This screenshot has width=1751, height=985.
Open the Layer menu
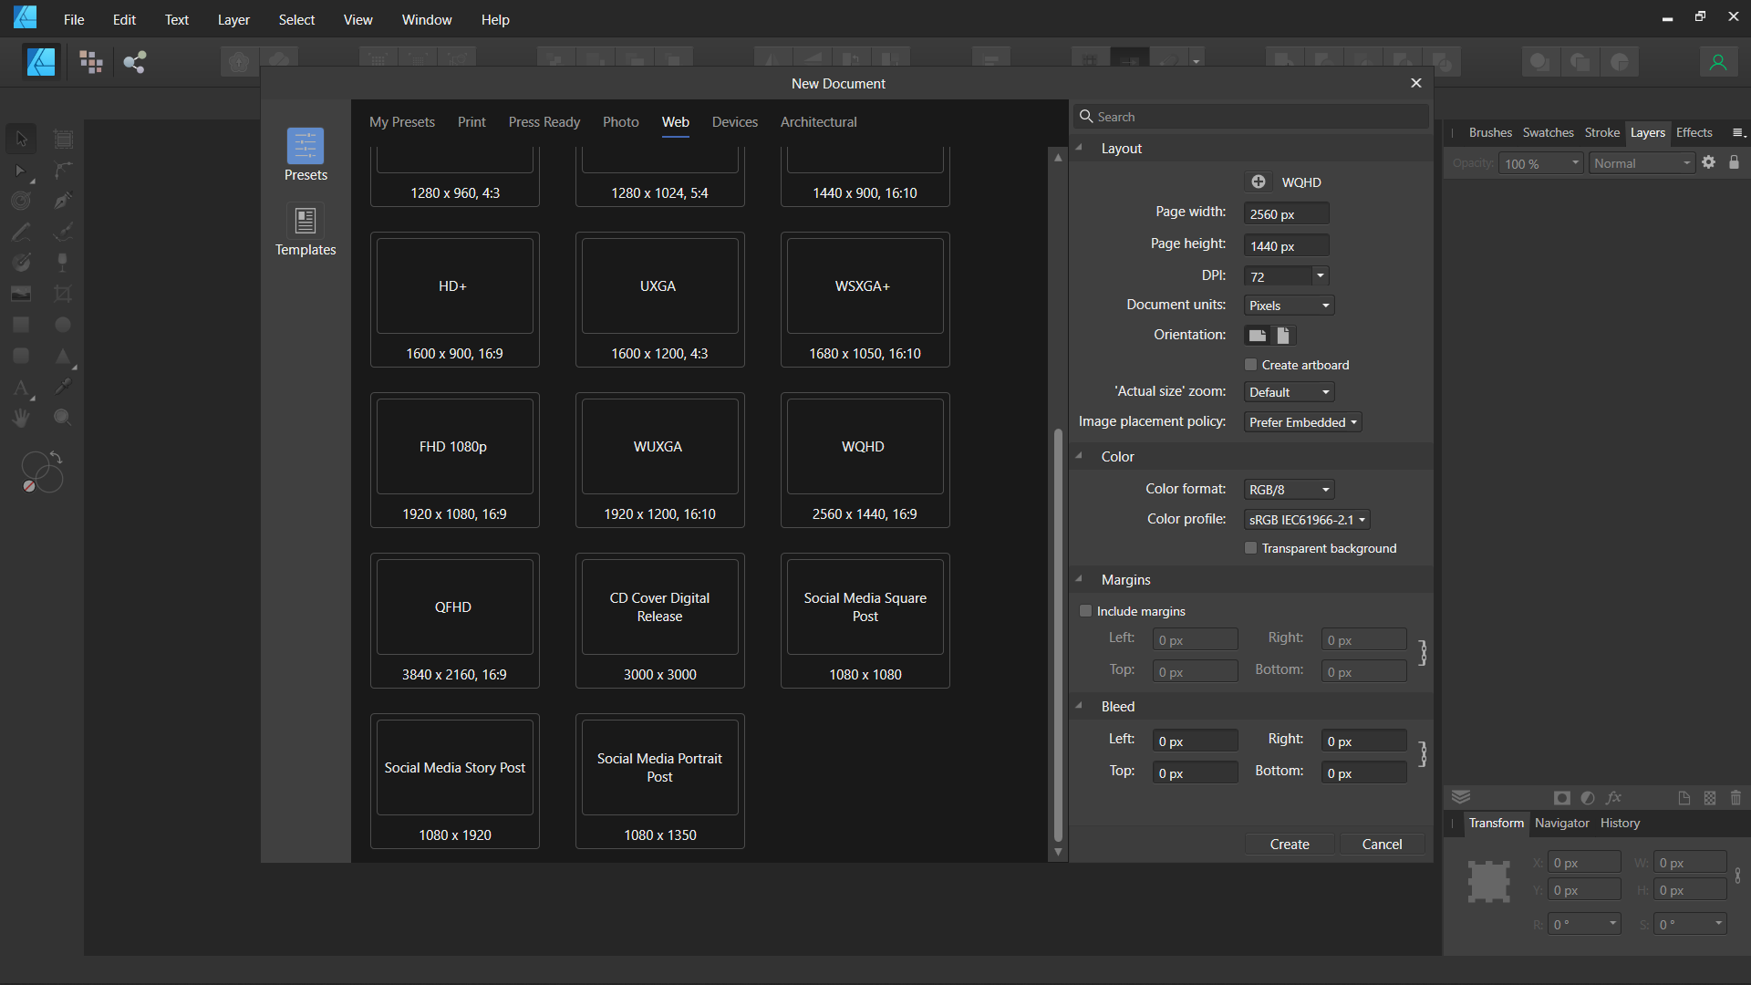point(233,19)
